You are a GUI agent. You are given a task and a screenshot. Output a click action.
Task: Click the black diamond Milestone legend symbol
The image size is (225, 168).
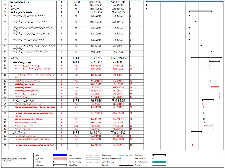coord(53,162)
